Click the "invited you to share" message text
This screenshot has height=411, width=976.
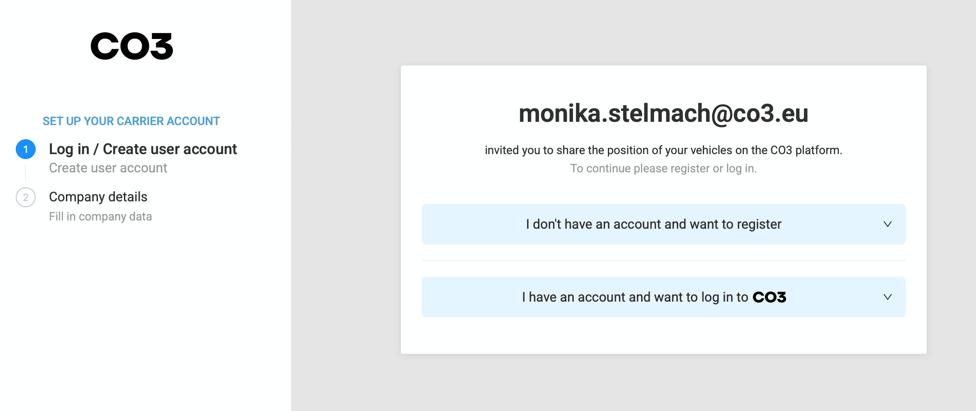pyautogui.click(x=663, y=150)
